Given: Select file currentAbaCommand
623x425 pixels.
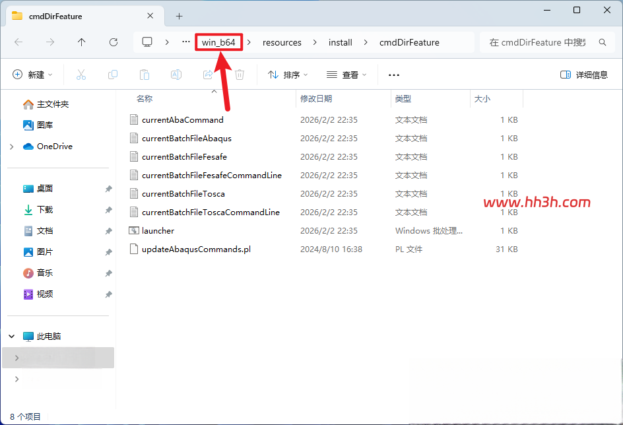Looking at the screenshot, I should click(x=182, y=120).
